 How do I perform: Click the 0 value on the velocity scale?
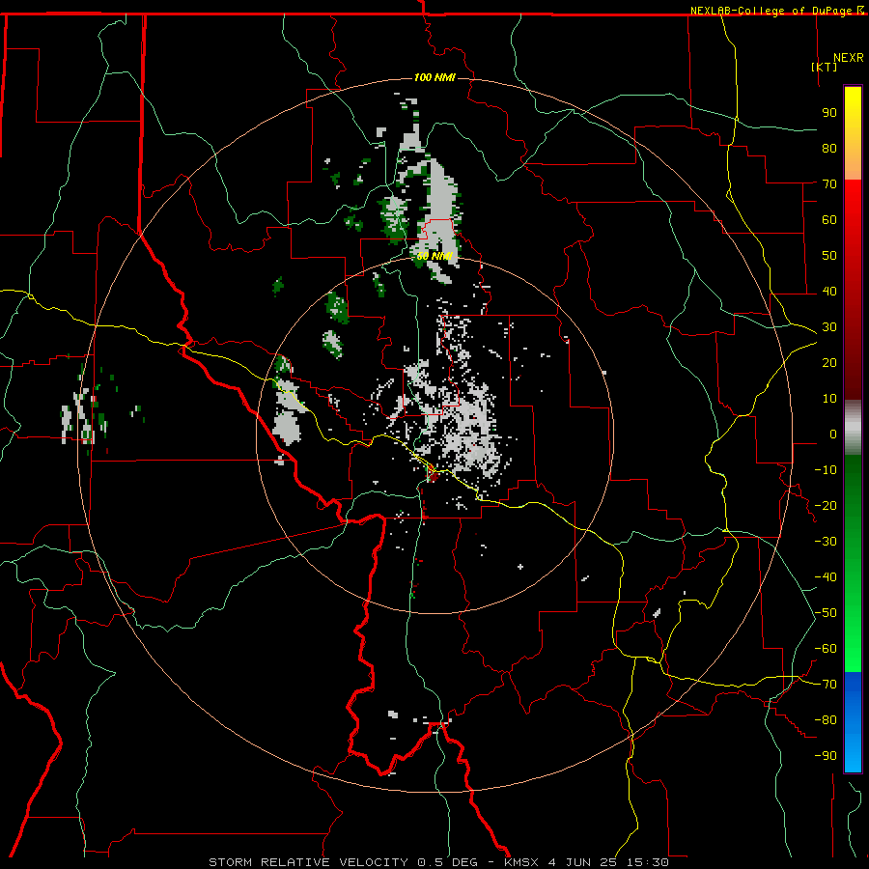tap(833, 434)
